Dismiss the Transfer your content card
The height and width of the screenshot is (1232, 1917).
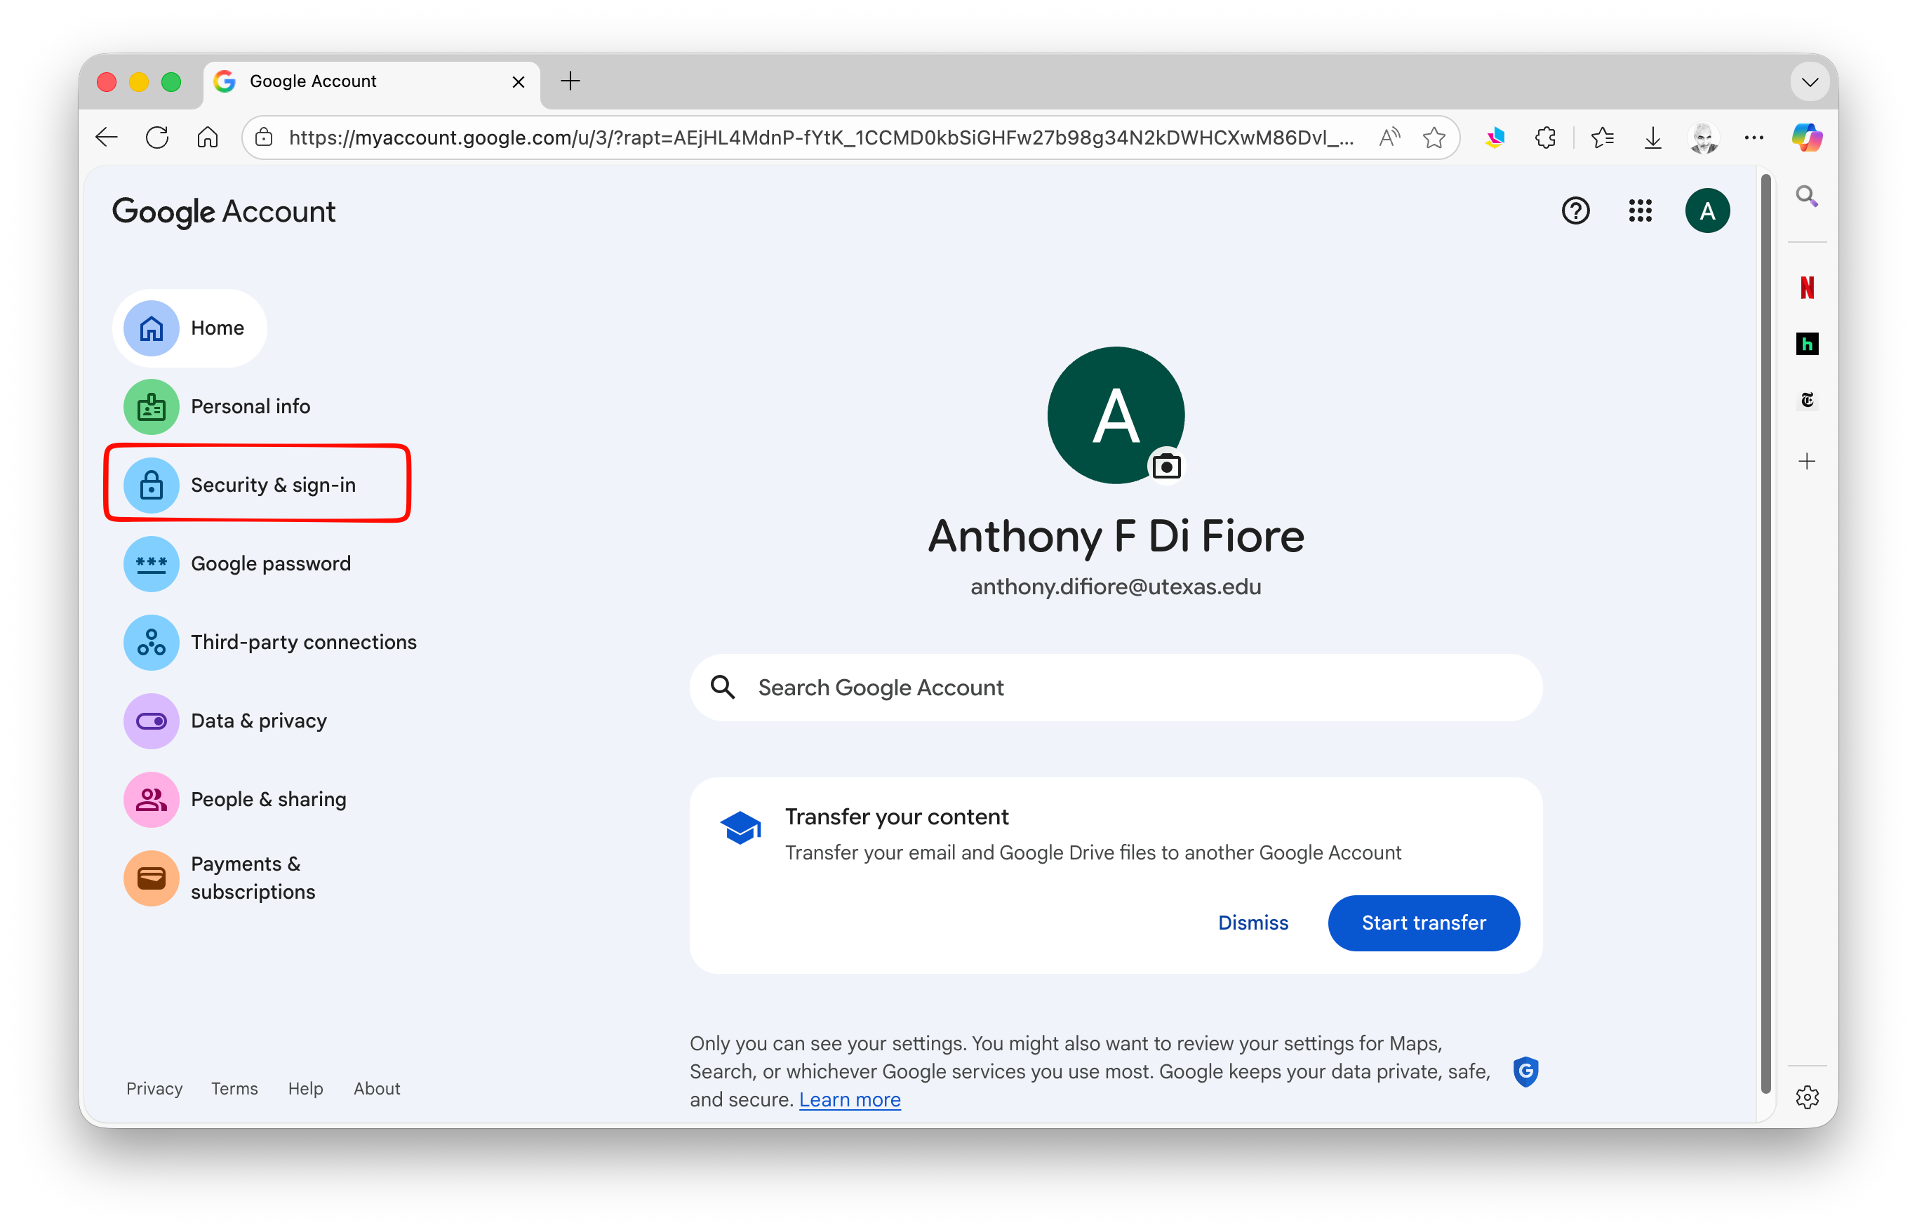pos(1252,923)
